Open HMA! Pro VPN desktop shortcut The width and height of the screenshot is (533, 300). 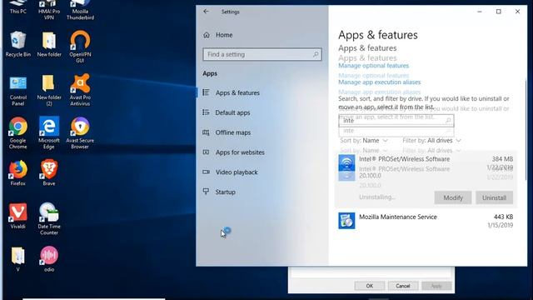pyautogui.click(x=49, y=9)
